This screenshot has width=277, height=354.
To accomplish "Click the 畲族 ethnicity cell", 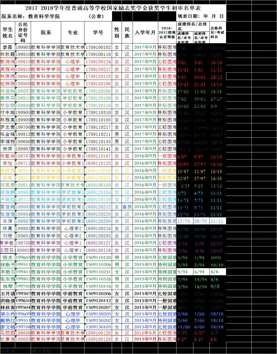I will coord(127,207).
